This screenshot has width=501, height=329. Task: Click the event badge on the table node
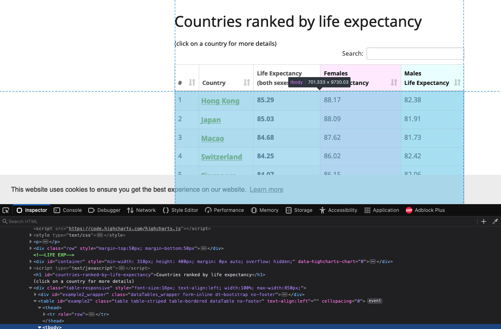375,301
